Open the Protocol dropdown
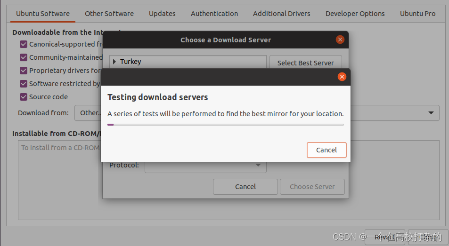Image resolution: width=449 pixels, height=246 pixels. coord(205,166)
